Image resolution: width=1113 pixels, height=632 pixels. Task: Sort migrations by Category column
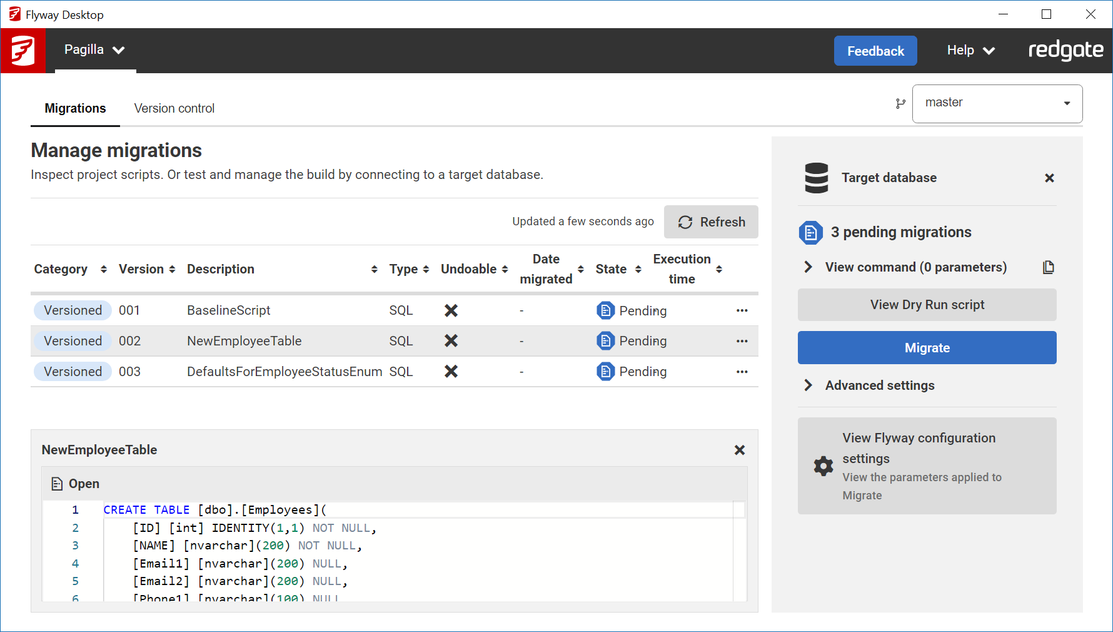click(103, 269)
